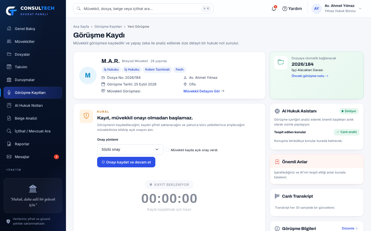Click the ConsulTech logo

[30, 11]
